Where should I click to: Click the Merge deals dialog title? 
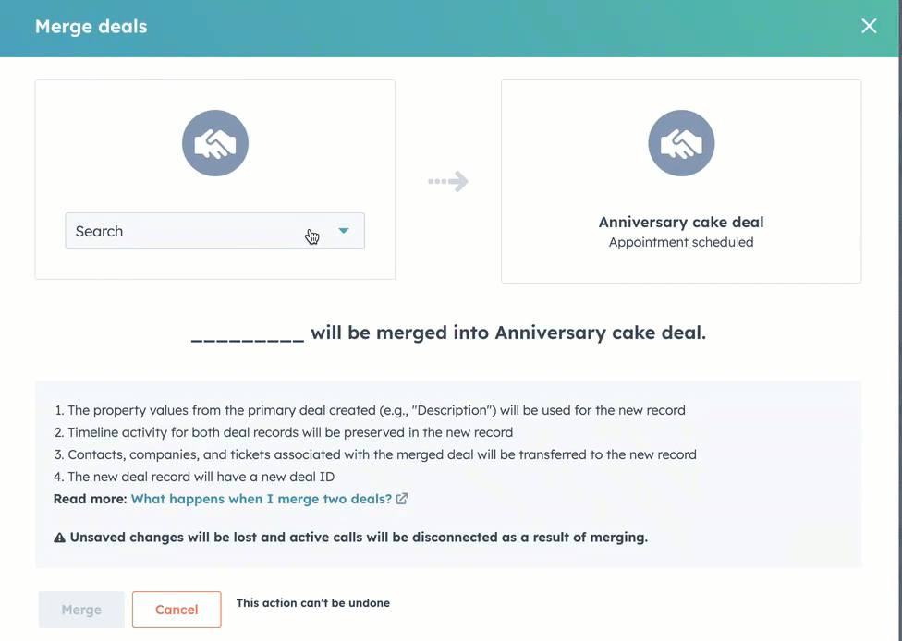tap(91, 27)
